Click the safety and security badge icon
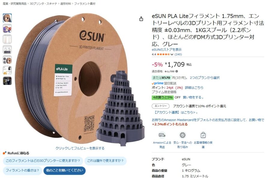The image size is (267, 178). (x=182, y=135)
